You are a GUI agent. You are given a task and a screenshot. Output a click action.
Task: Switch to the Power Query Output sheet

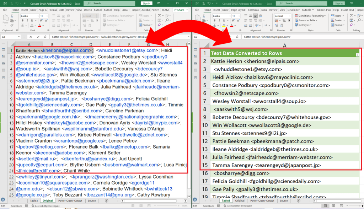(x=71, y=200)
